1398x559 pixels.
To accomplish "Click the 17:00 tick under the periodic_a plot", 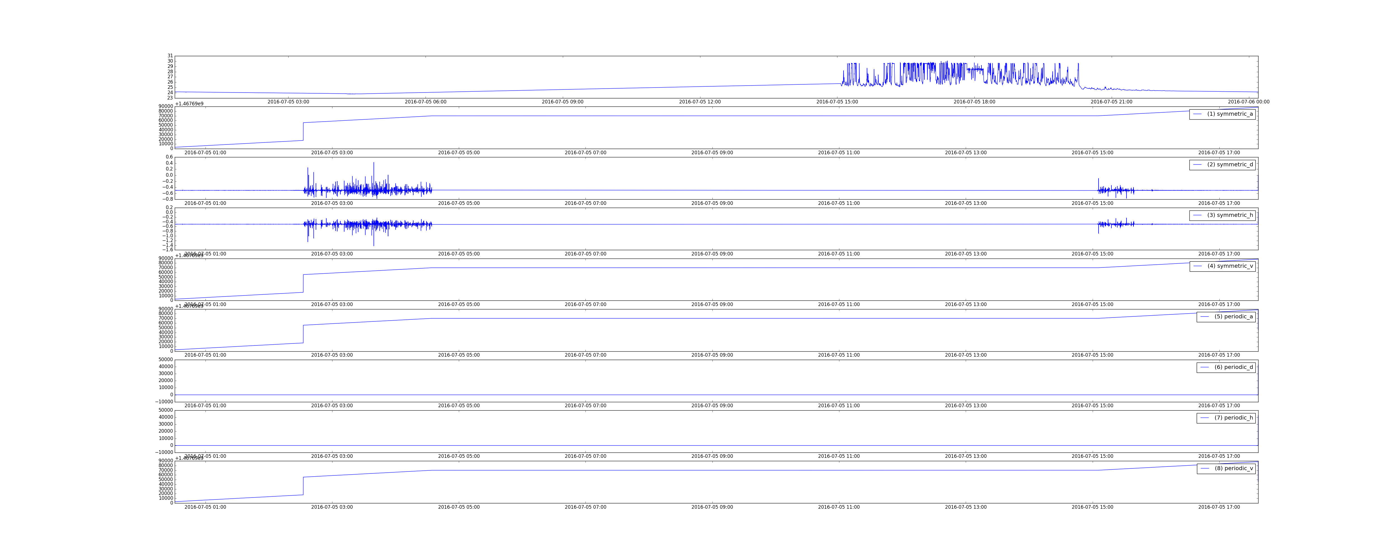I will [x=1219, y=356].
